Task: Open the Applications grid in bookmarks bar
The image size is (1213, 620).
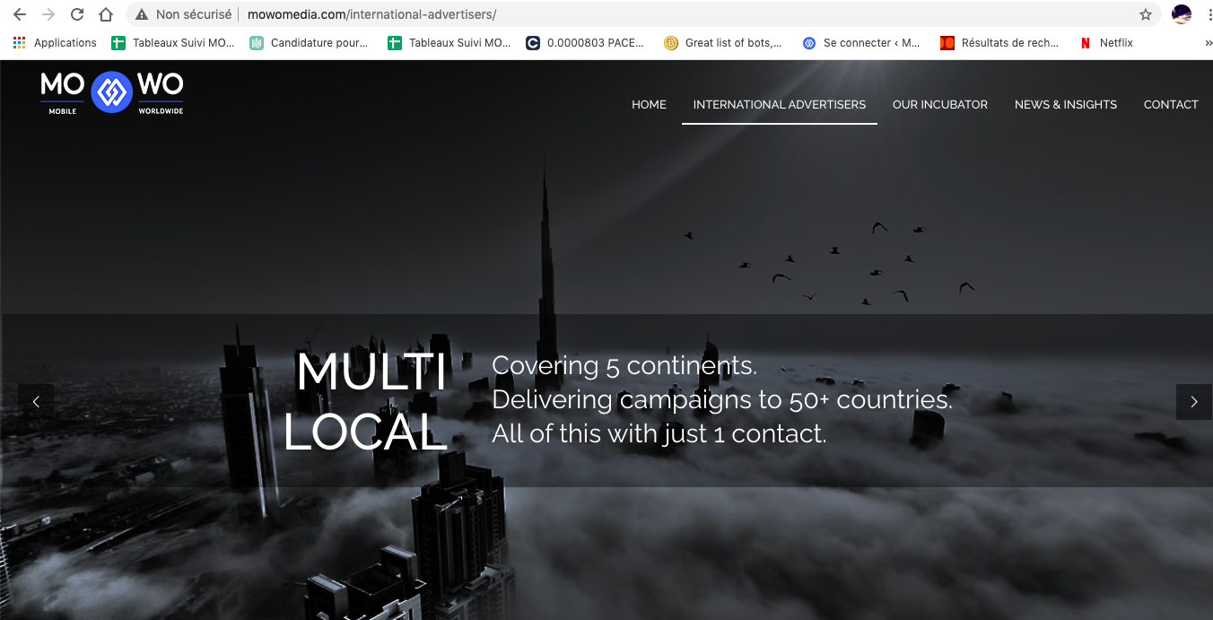Action: pos(55,42)
